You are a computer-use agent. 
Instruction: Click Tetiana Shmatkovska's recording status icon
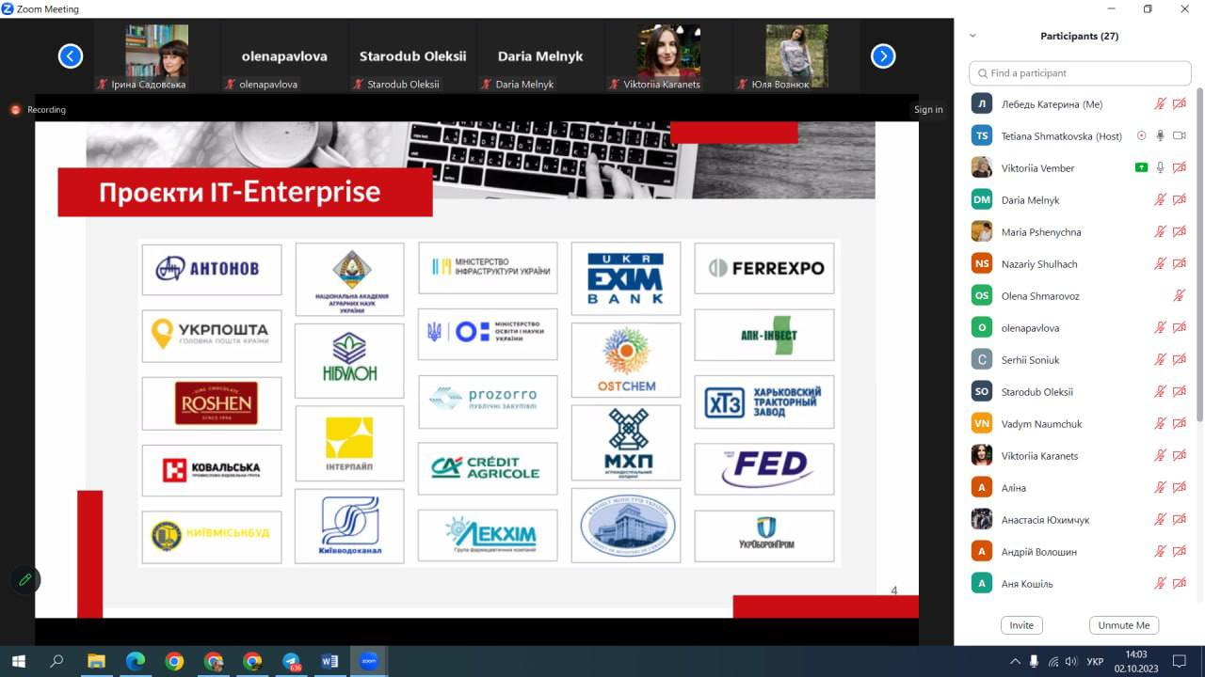coord(1142,136)
